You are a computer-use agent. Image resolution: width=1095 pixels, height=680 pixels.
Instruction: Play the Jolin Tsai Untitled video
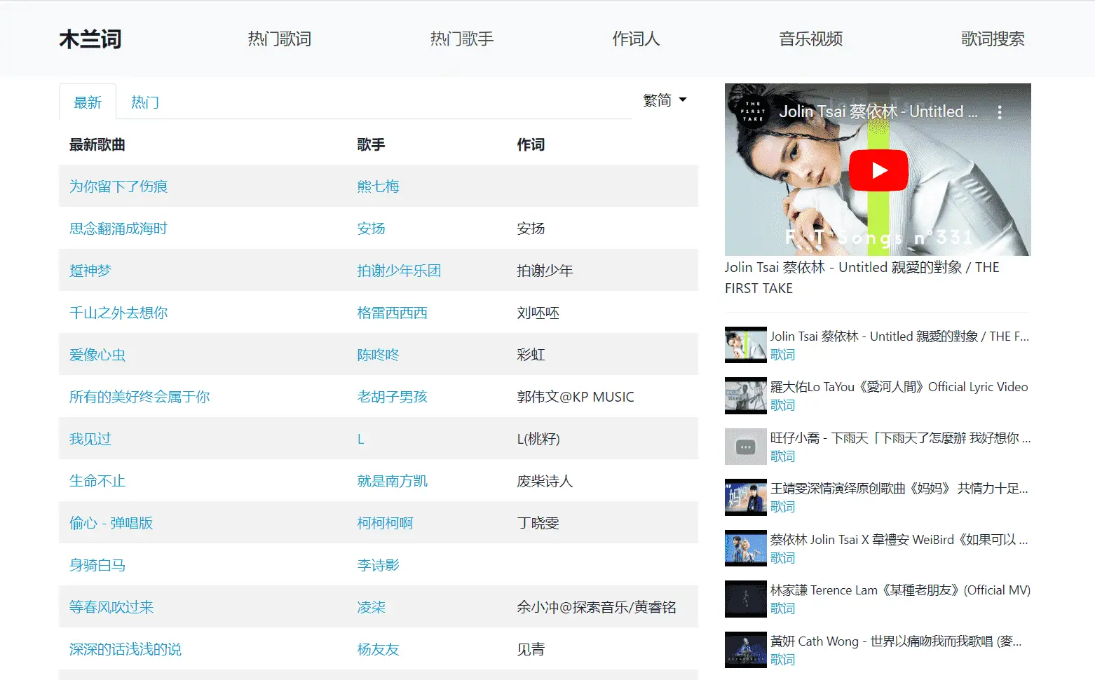click(x=878, y=170)
